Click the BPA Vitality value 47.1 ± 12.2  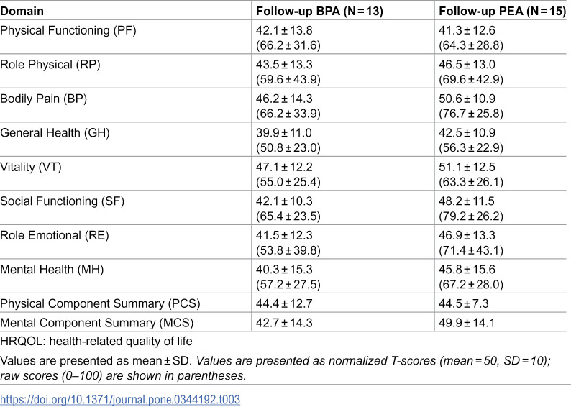pyautogui.click(x=284, y=167)
